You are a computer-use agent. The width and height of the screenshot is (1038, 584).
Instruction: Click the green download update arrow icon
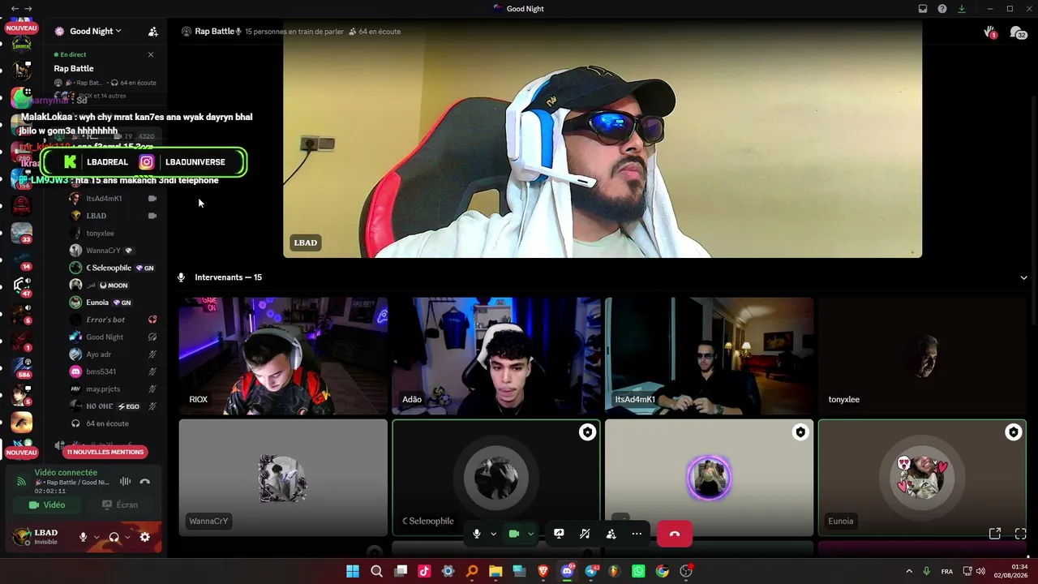click(x=962, y=9)
